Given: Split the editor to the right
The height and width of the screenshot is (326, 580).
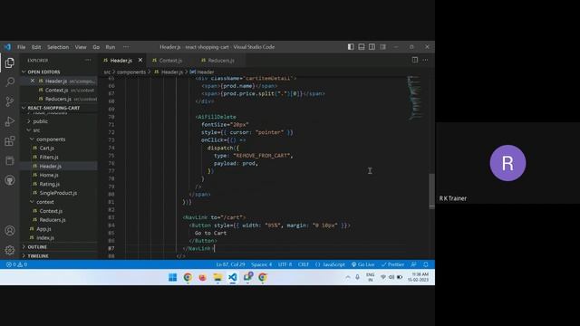Looking at the screenshot, I should (x=415, y=60).
